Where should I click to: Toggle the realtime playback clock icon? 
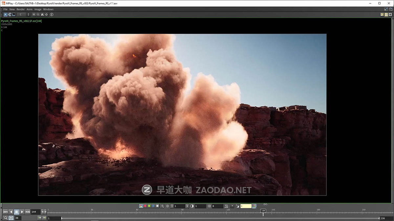(11, 218)
